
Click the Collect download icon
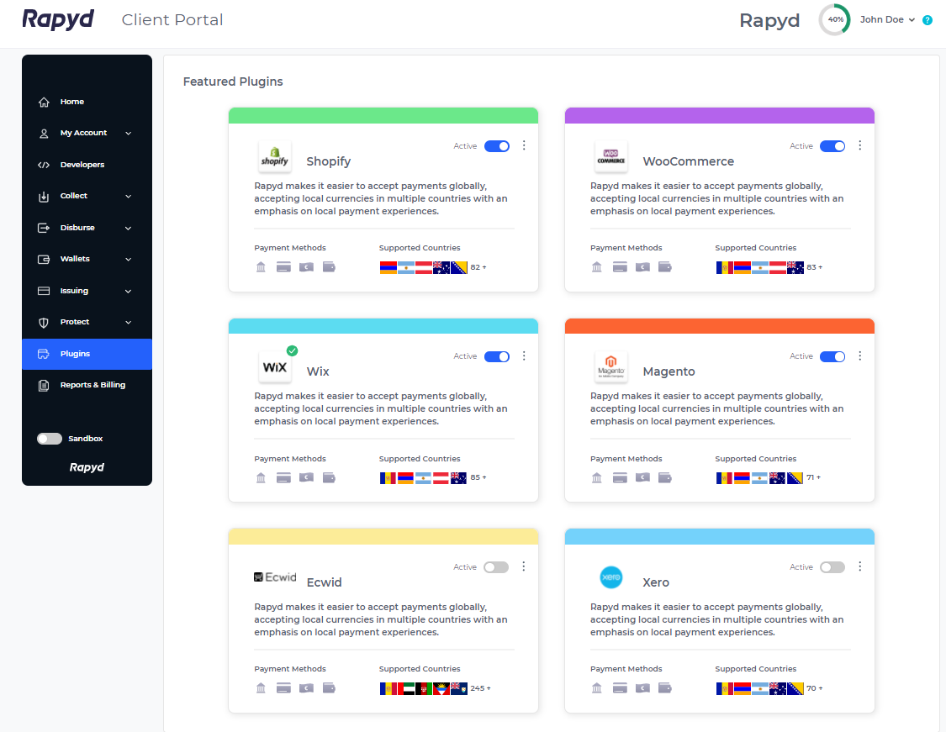click(44, 197)
